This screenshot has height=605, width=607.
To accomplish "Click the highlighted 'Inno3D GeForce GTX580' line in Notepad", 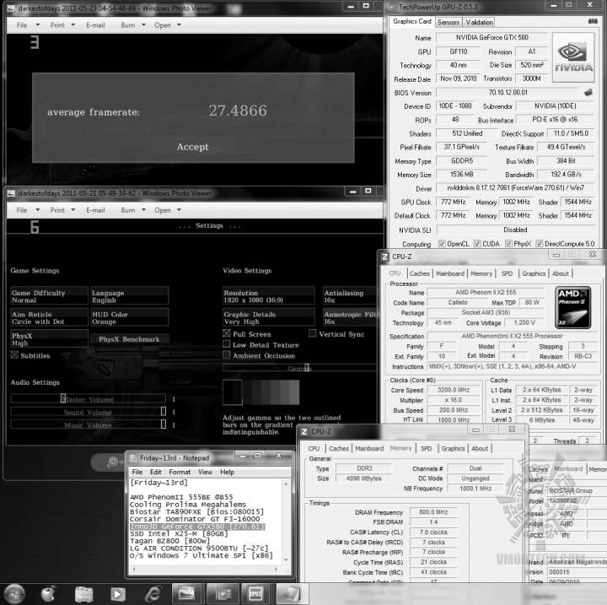I will pyautogui.click(x=197, y=527).
